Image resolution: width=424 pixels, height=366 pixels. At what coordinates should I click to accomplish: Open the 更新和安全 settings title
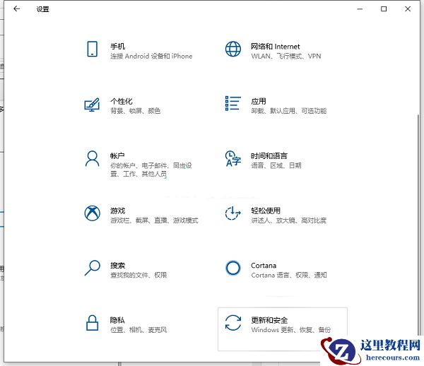(269, 320)
